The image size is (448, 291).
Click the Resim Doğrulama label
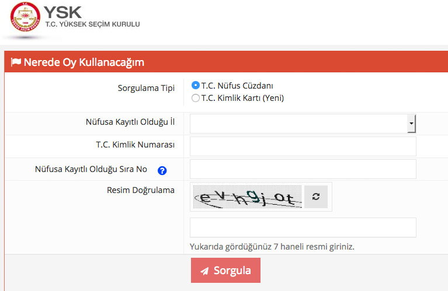pyautogui.click(x=141, y=190)
